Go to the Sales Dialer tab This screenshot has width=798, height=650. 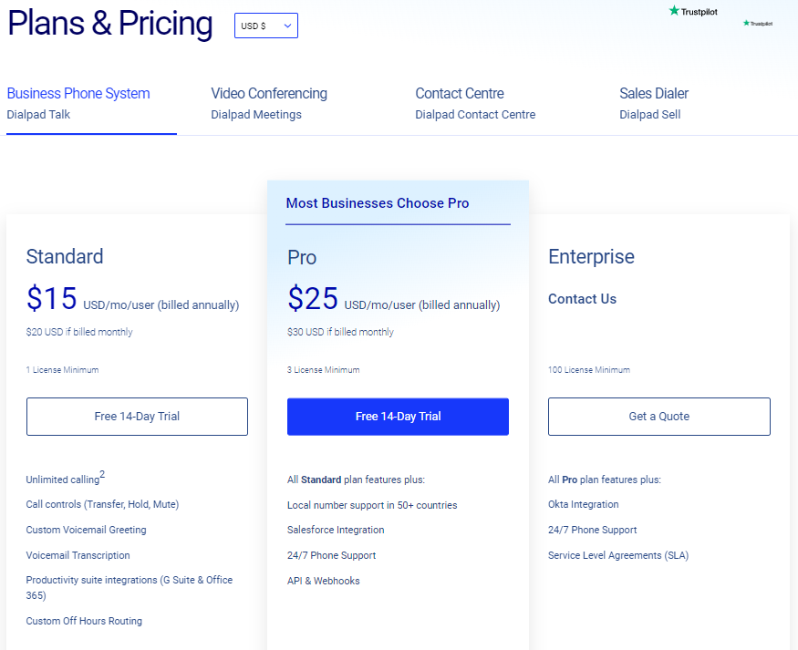[654, 103]
